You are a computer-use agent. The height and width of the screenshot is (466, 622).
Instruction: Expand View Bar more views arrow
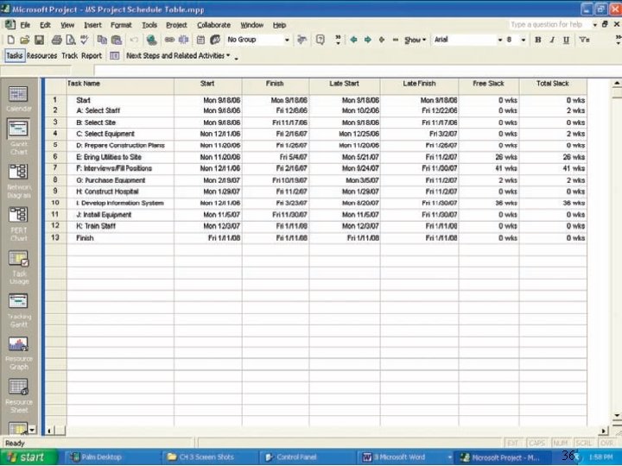point(32,430)
